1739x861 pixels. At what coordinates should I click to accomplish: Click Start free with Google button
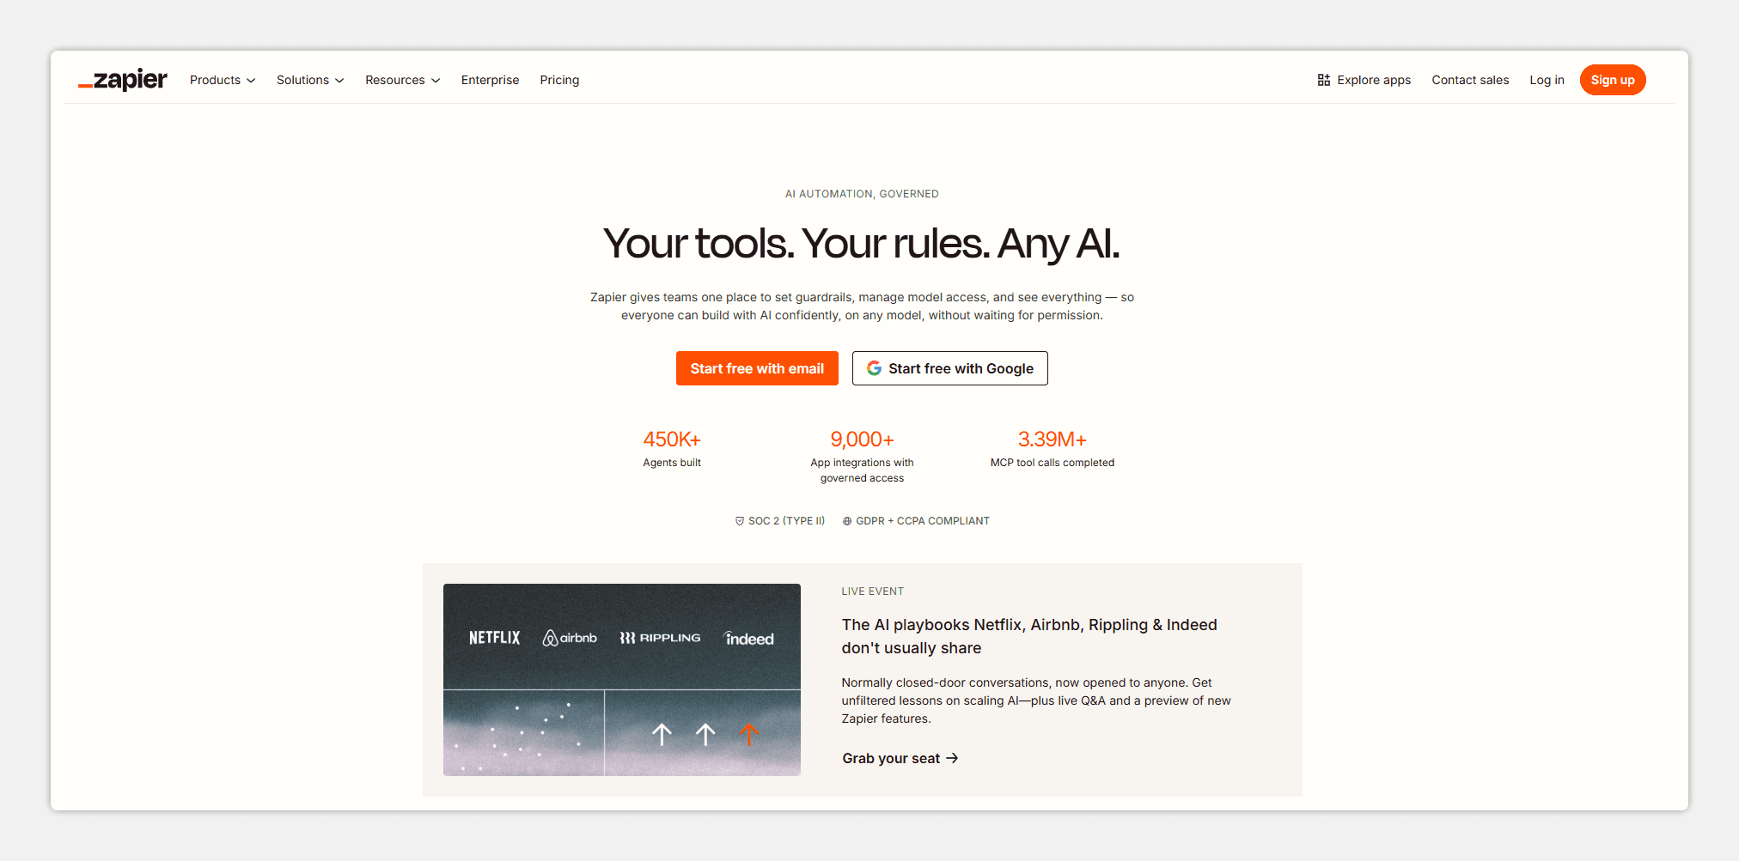point(949,368)
